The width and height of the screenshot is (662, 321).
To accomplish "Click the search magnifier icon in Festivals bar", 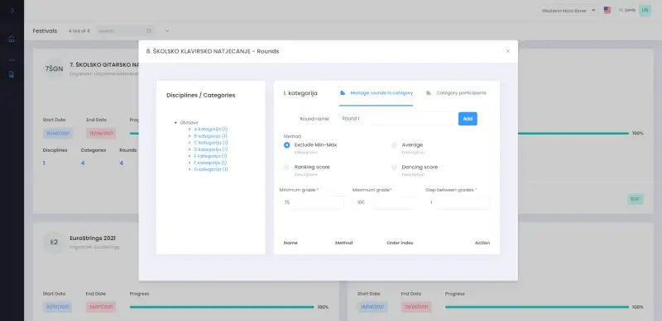I will coord(148,31).
